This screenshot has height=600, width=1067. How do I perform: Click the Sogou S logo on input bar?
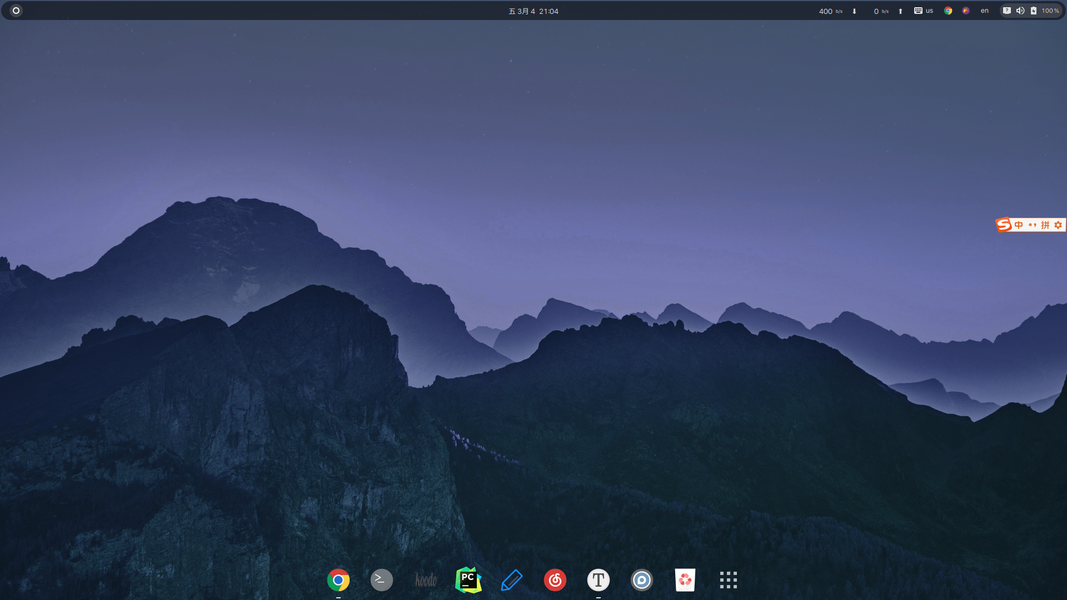point(1004,224)
